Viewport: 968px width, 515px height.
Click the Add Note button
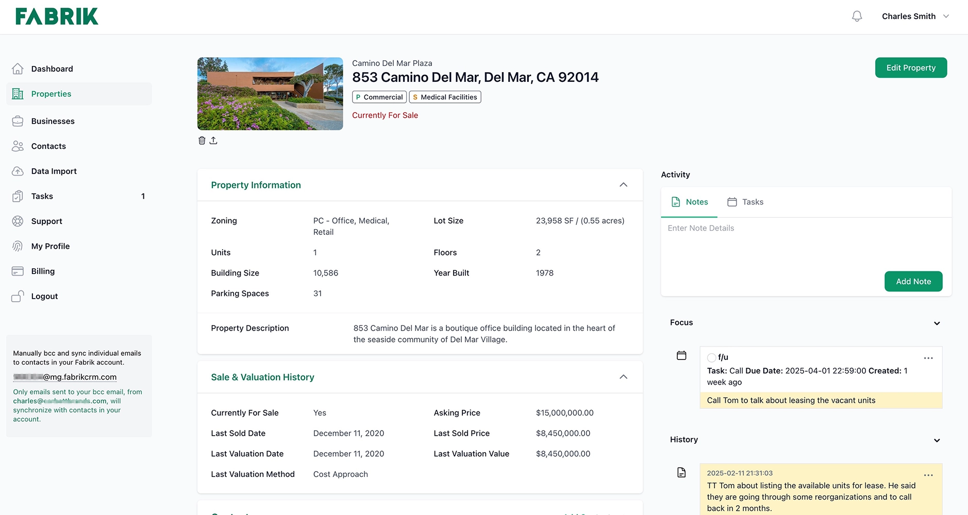(913, 281)
